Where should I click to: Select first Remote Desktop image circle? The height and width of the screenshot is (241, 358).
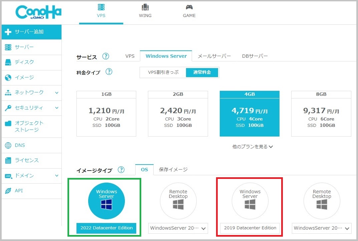tap(178, 201)
